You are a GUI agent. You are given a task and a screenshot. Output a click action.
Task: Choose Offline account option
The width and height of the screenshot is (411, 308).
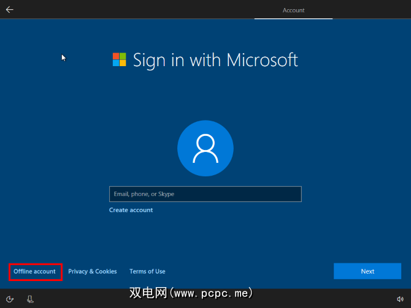(34, 271)
